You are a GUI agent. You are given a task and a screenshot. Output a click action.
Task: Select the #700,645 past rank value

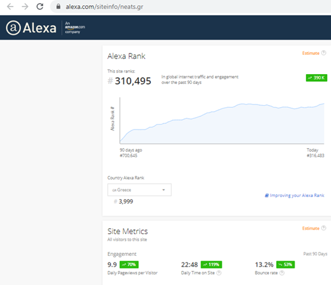pos(128,155)
